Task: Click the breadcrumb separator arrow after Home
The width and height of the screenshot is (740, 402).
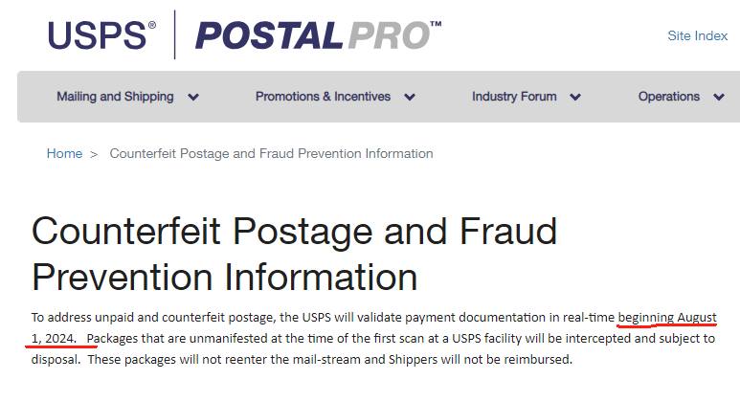Action: [x=94, y=154]
